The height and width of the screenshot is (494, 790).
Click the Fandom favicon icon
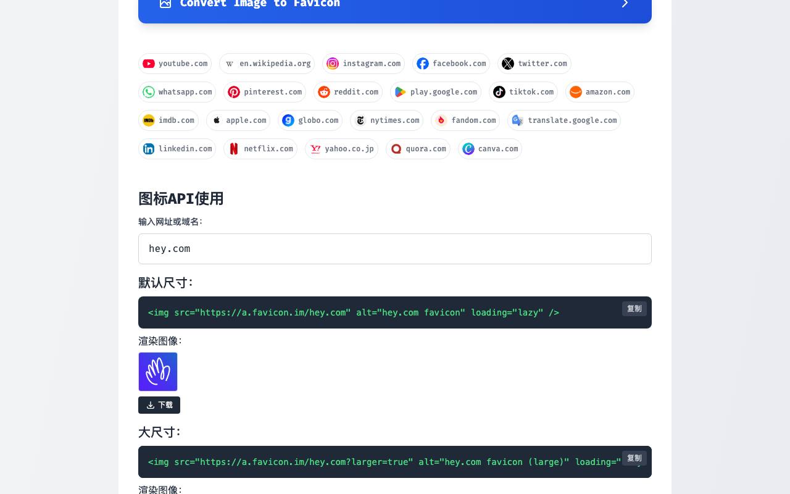tap(441, 120)
